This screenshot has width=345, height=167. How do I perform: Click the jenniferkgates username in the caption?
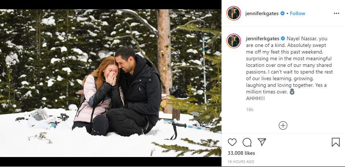pos(263,38)
